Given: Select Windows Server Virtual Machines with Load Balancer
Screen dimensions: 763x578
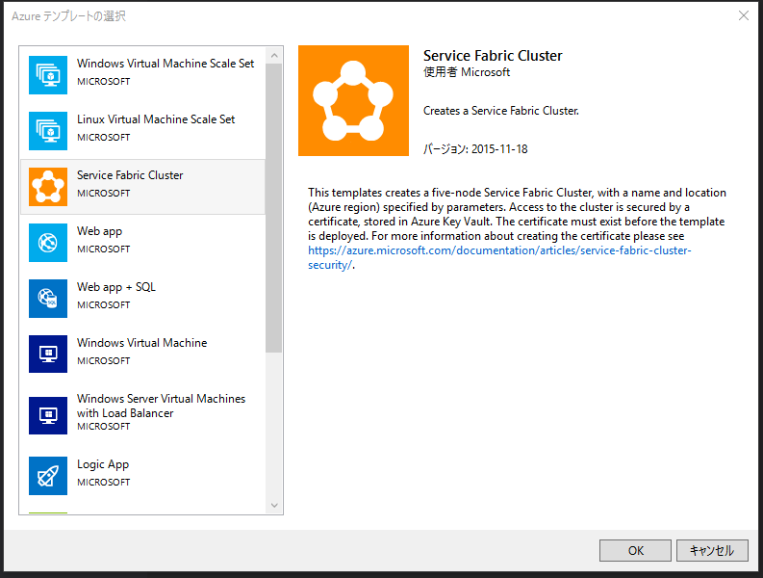Looking at the screenshot, I should pyautogui.click(x=161, y=406).
